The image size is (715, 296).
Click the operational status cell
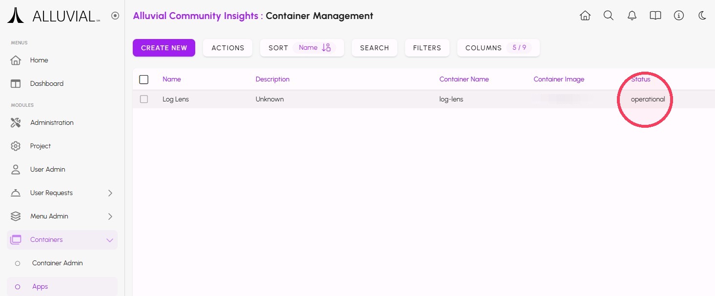[x=648, y=99]
